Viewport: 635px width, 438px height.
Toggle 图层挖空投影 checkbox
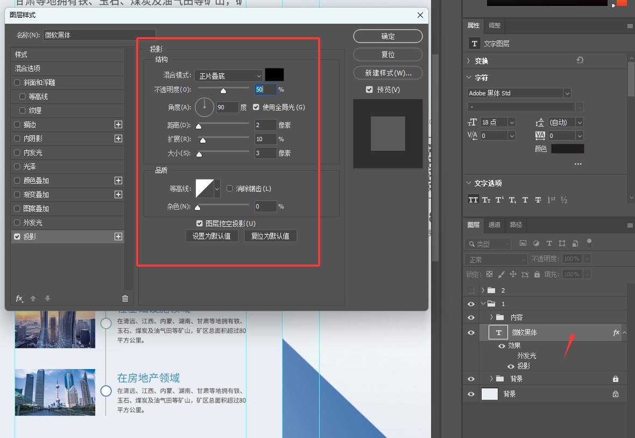click(x=199, y=224)
